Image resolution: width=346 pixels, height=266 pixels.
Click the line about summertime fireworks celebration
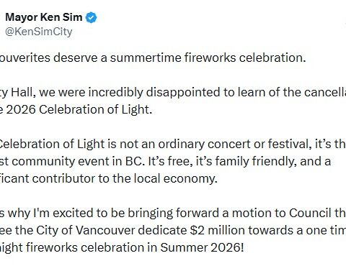click(x=153, y=58)
